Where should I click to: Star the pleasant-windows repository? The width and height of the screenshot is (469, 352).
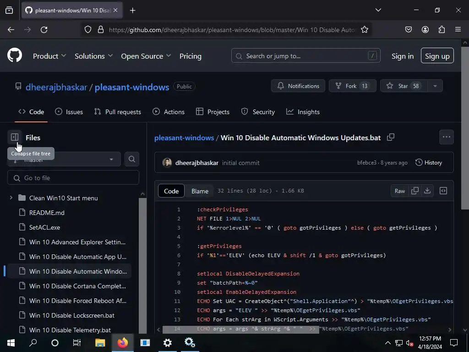pyautogui.click(x=404, y=86)
